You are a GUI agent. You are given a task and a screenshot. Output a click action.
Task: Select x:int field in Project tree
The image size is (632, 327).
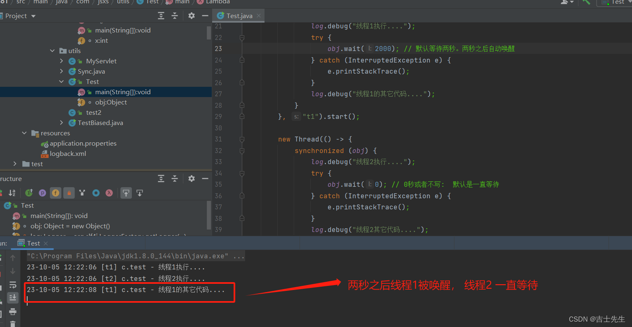tap(101, 41)
